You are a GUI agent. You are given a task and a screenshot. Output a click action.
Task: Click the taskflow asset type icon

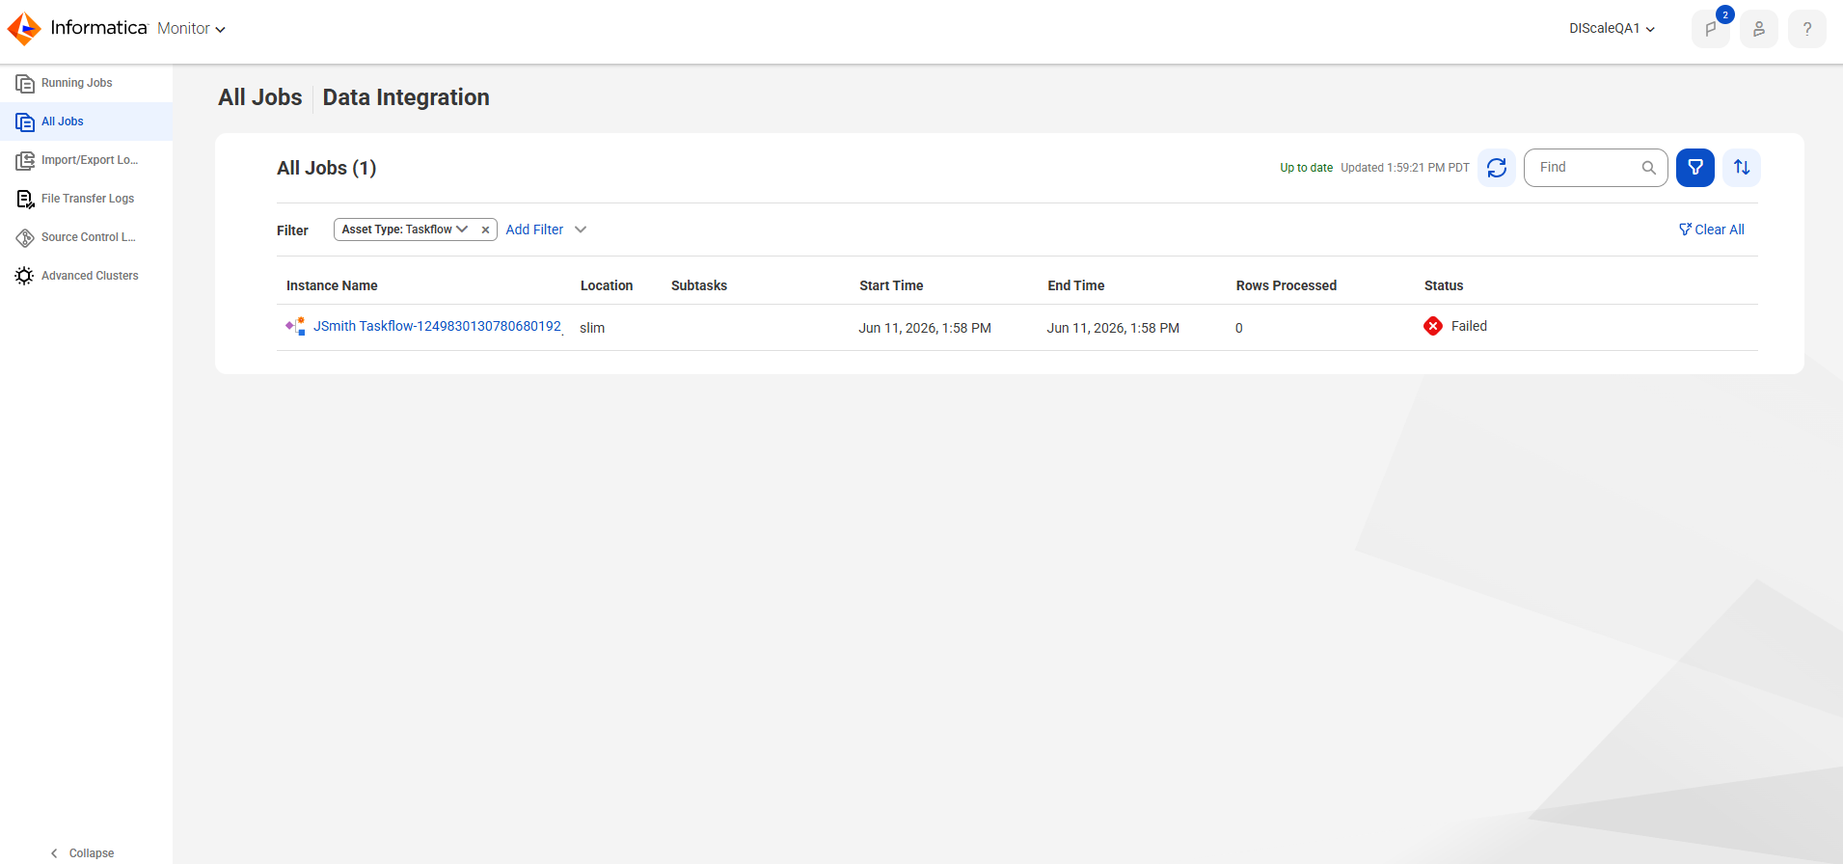295,326
